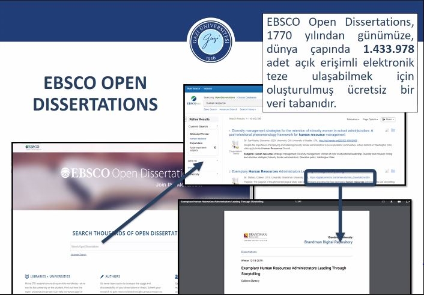The height and width of the screenshot is (295, 424).
Task: Click the human resource search box in results window
Action: (234, 103)
